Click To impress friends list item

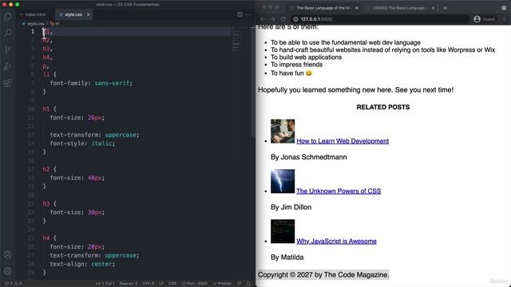(x=296, y=65)
